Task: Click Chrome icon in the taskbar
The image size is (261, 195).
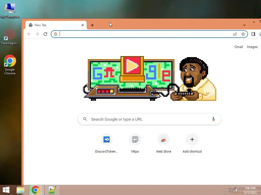Action: (35, 190)
